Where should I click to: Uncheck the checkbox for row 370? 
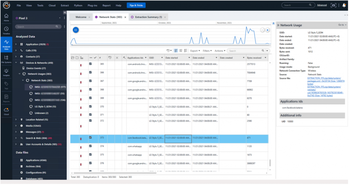click(90, 106)
